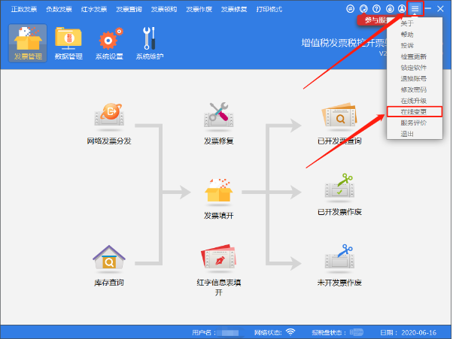The height and width of the screenshot is (339, 453).
Task: Open the 发票查询 menu
Action: 129,9
